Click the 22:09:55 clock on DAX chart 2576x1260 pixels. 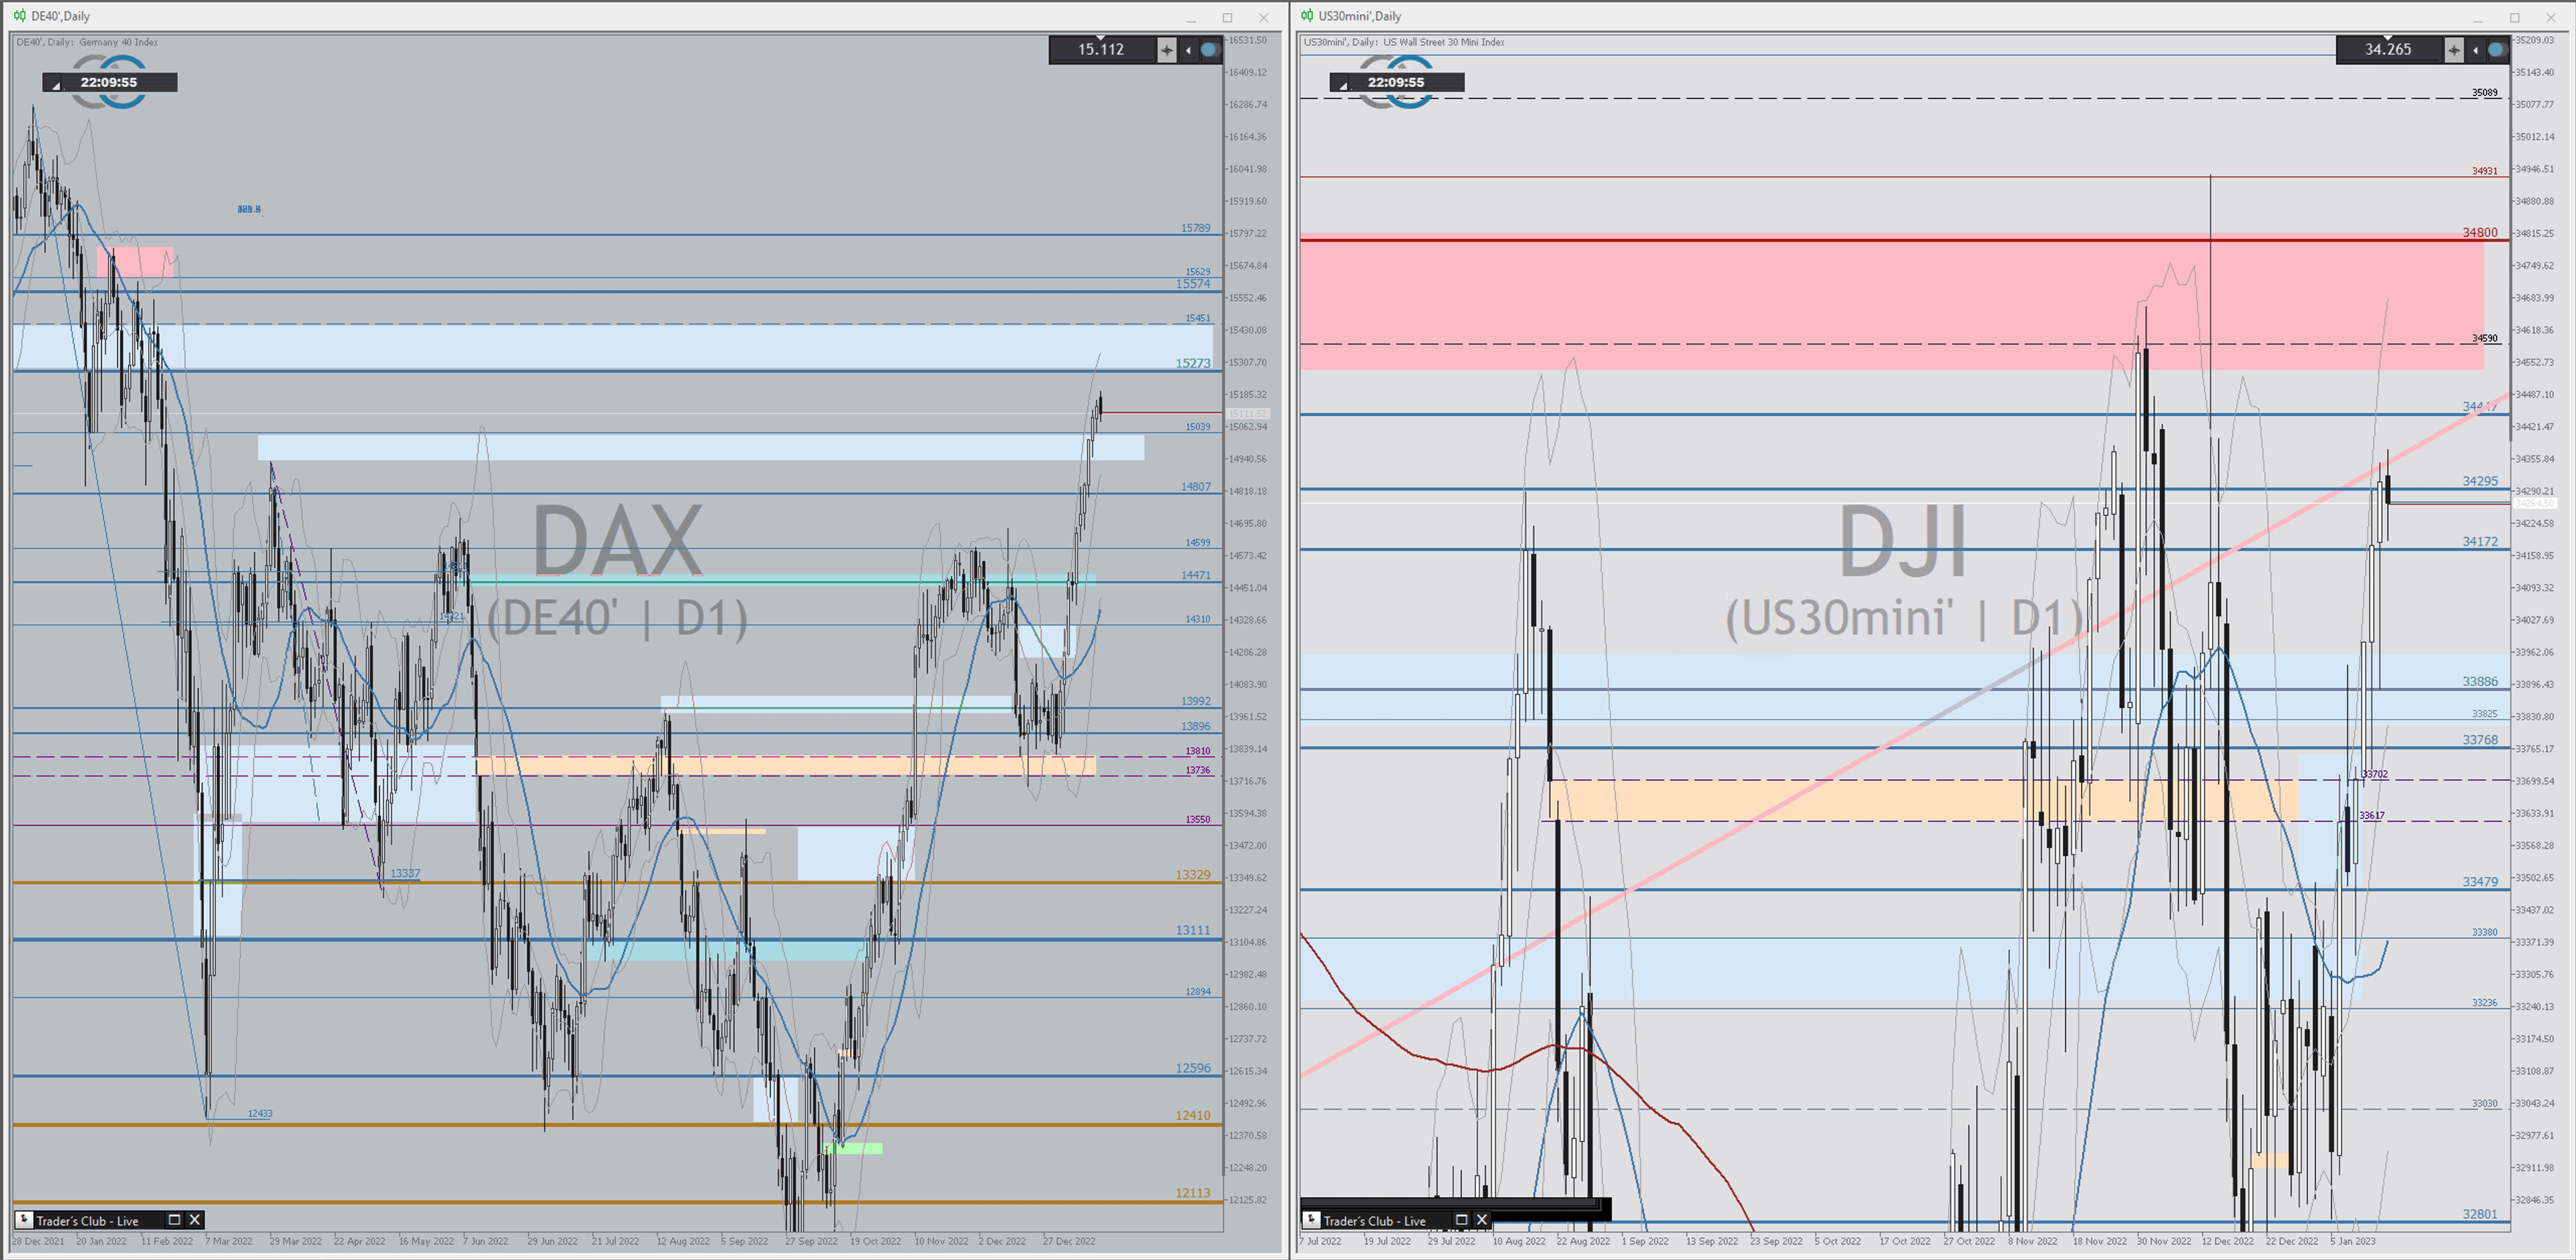coord(109,82)
